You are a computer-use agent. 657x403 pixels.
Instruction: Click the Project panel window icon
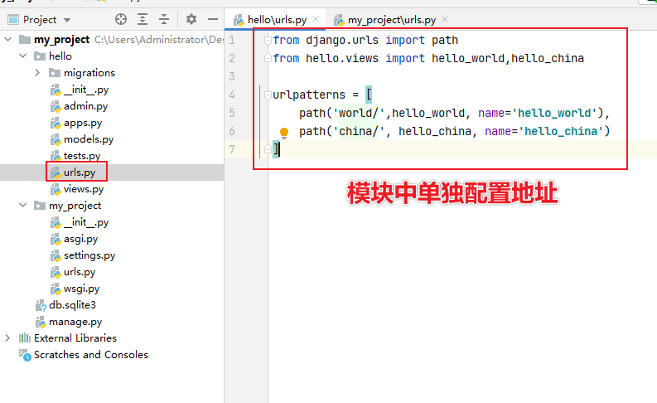[13, 20]
